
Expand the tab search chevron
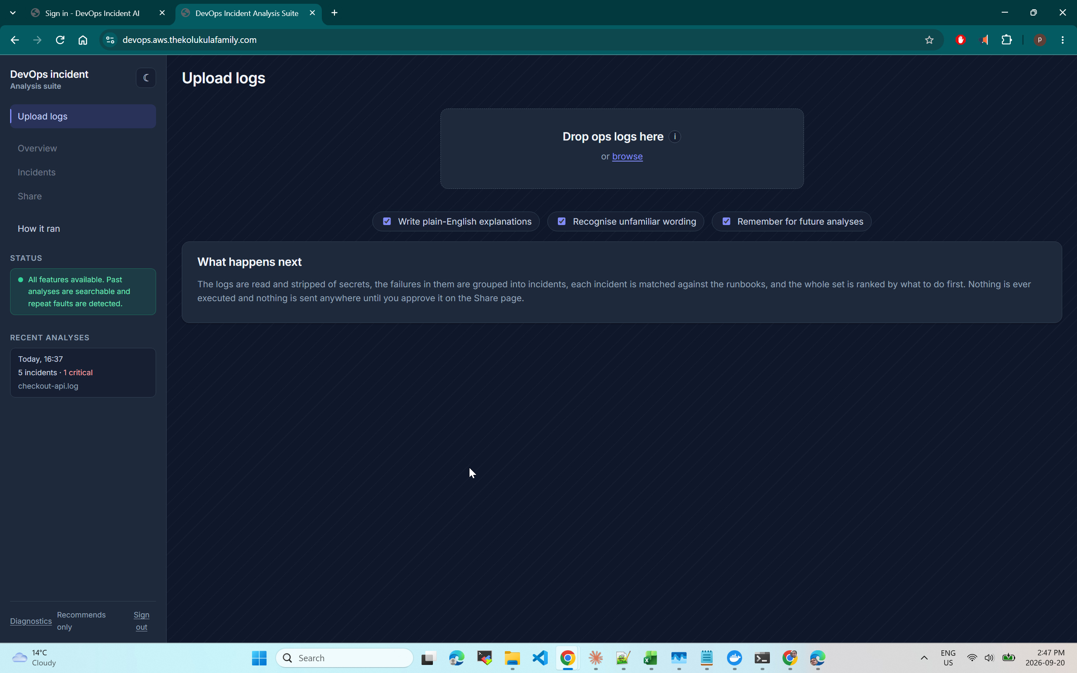coord(13,13)
